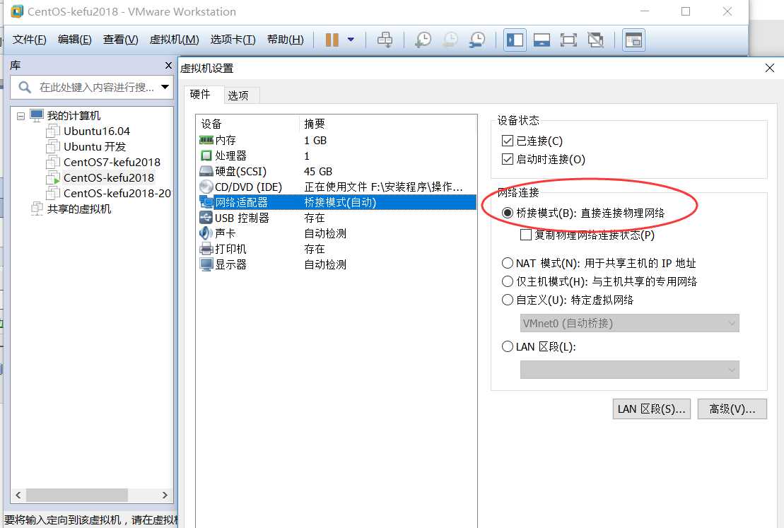This screenshot has width=784, height=528.
Task: Close the library panel
Action: click(168, 66)
